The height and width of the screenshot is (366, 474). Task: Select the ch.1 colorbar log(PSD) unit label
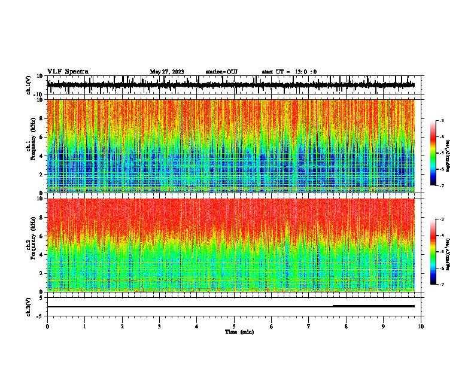pyautogui.click(x=448, y=156)
